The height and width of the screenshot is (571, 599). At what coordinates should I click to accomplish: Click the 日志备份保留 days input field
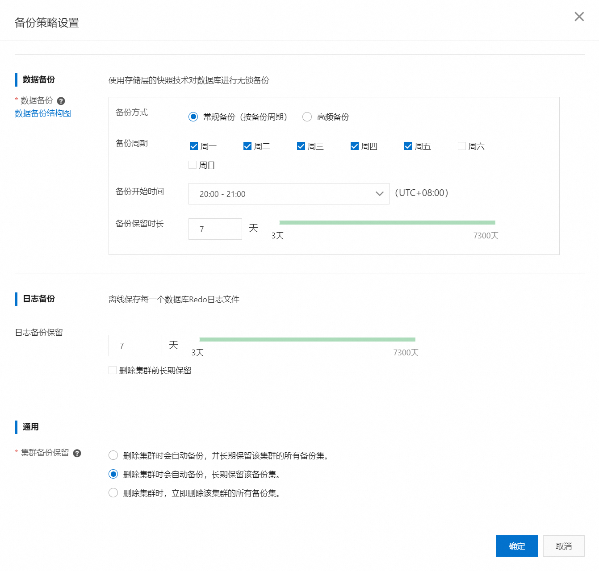click(x=135, y=346)
